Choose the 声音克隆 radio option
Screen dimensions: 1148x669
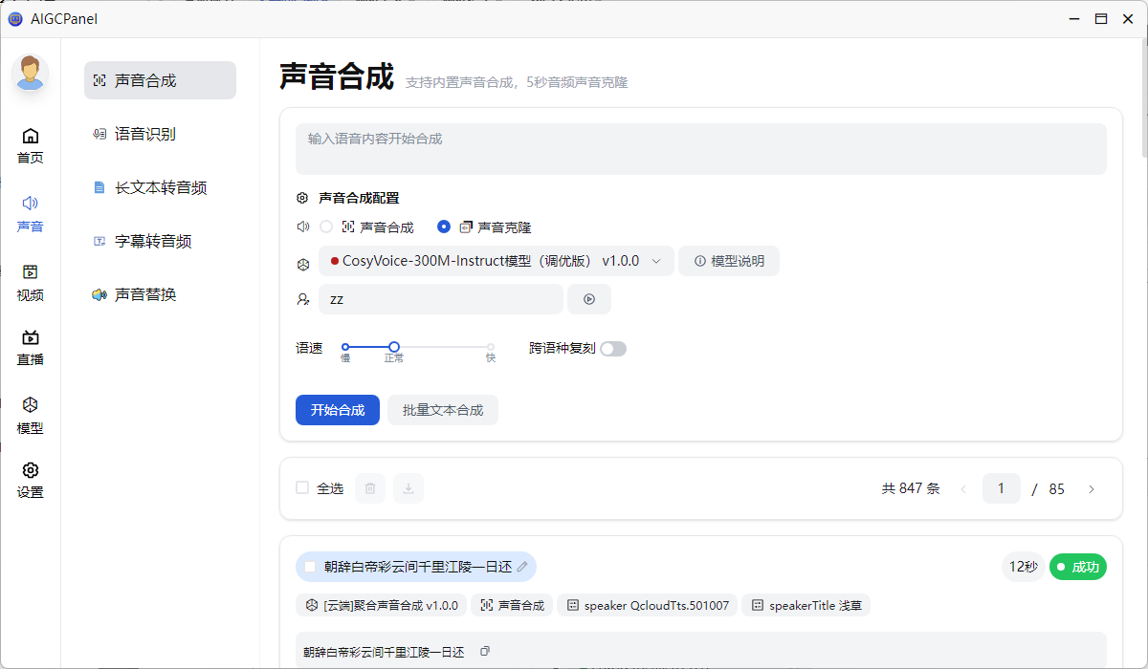pos(444,227)
